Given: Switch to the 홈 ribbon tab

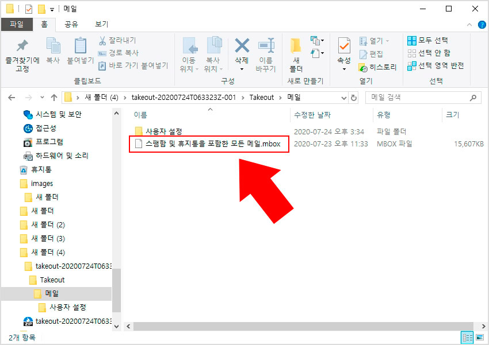Looking at the screenshot, I should (x=44, y=24).
